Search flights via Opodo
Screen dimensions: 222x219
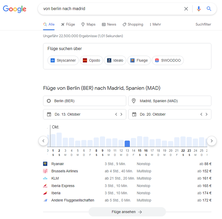91,60
